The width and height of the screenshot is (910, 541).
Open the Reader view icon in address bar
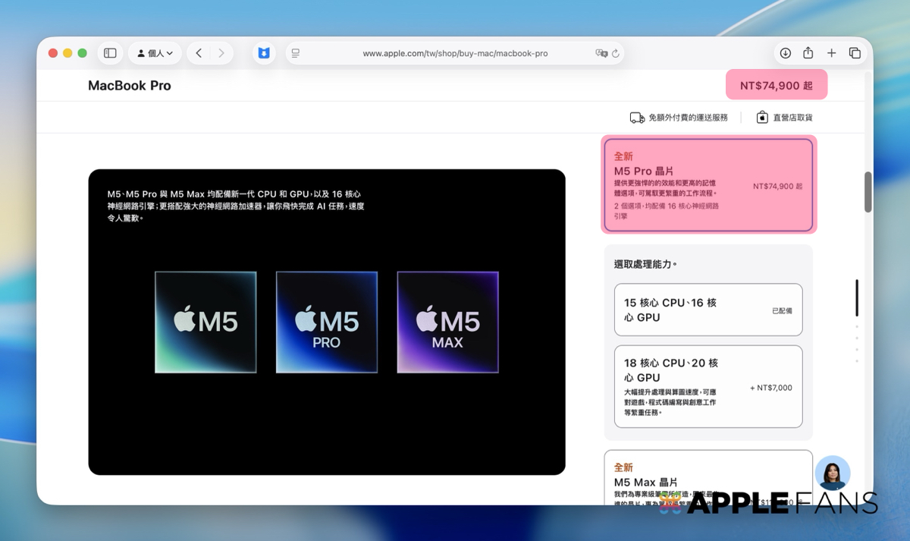point(296,53)
